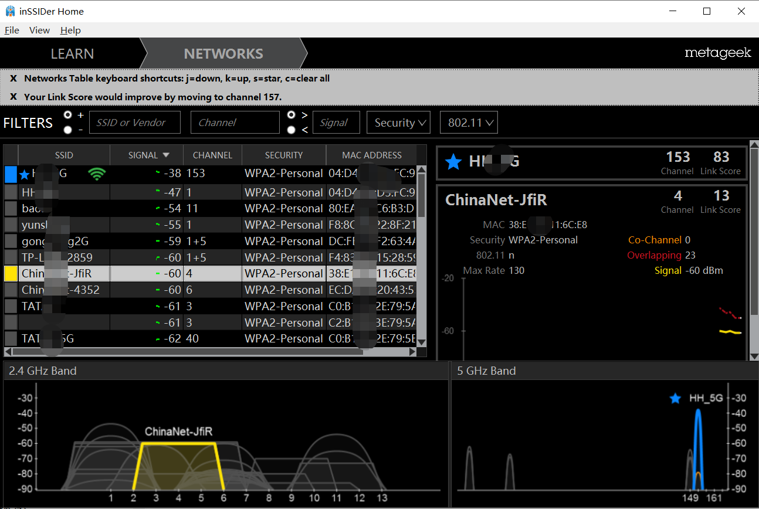Click the 2.4 GHz Band panel title
759x509 pixels.
pyautogui.click(x=43, y=371)
